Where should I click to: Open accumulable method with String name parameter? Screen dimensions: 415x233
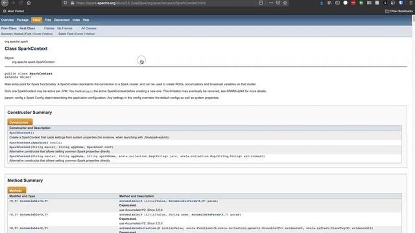tap(180, 215)
